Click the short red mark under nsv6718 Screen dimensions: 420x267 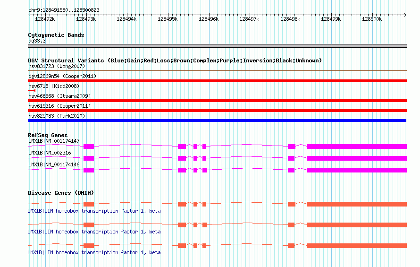point(32,91)
